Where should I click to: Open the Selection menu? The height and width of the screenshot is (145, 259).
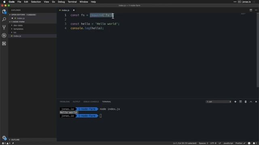click(x=36, y=2)
